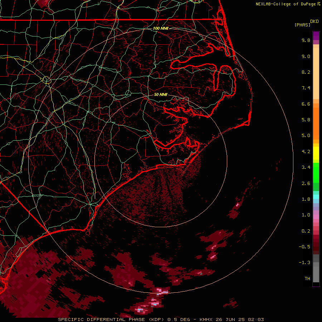Screen dimensions: 322x322
Task: Select the 2.6 legend value
Action: click(306, 184)
